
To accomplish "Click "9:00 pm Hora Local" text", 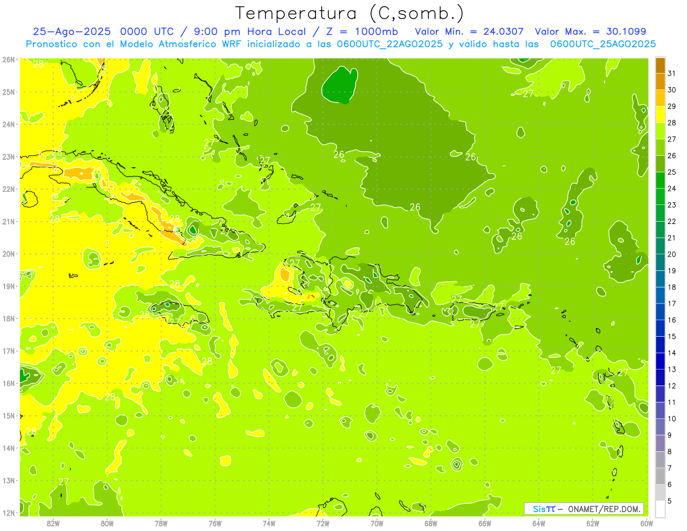I will pyautogui.click(x=250, y=32).
